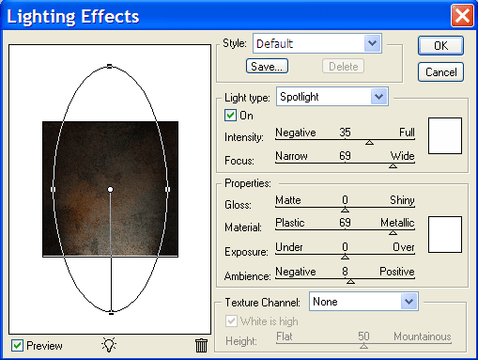
Task: Click the trash can delete-light icon
Action: pyautogui.click(x=201, y=345)
